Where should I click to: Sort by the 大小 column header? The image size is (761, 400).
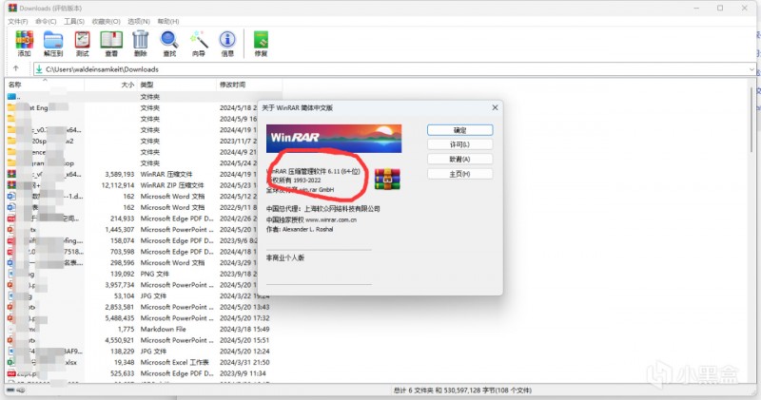click(x=110, y=85)
